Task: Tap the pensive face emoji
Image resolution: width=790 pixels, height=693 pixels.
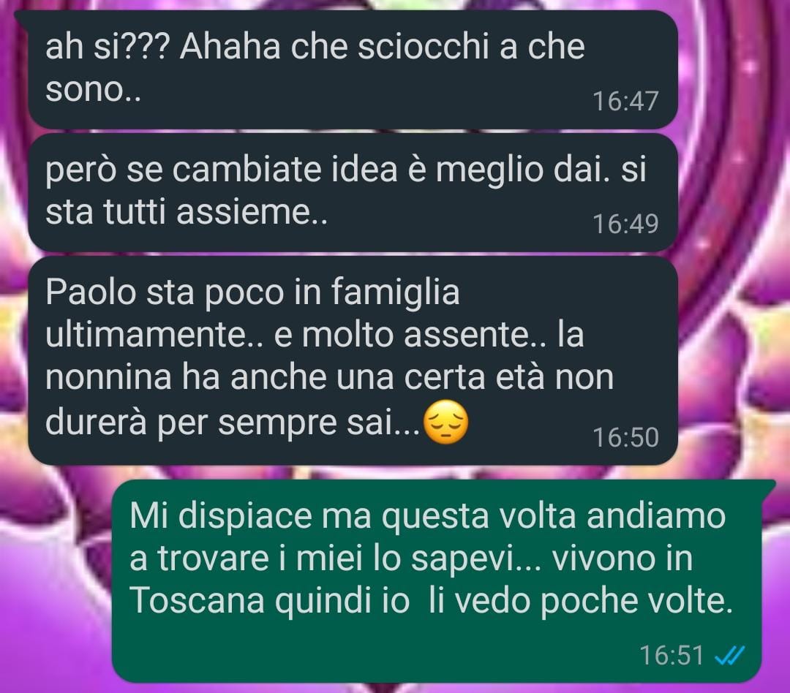Action: tap(446, 423)
